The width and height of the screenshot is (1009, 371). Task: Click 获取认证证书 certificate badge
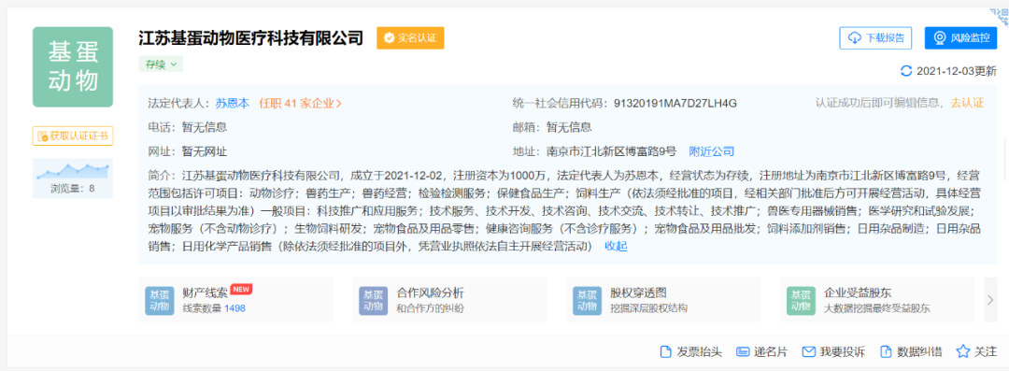(x=73, y=136)
